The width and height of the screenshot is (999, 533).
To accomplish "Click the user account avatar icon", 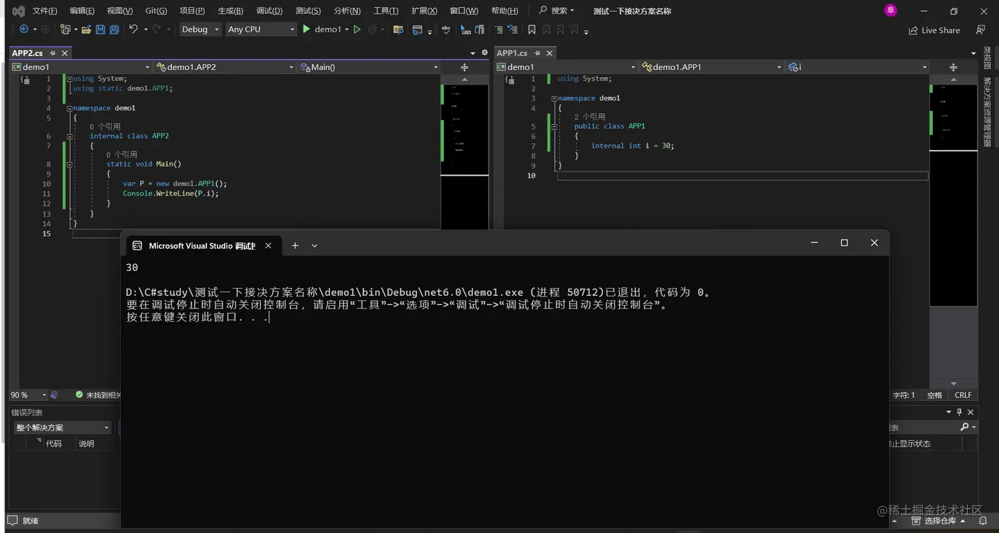I will [x=891, y=10].
